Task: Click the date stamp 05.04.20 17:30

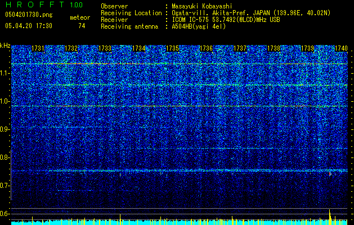Action: (29, 26)
